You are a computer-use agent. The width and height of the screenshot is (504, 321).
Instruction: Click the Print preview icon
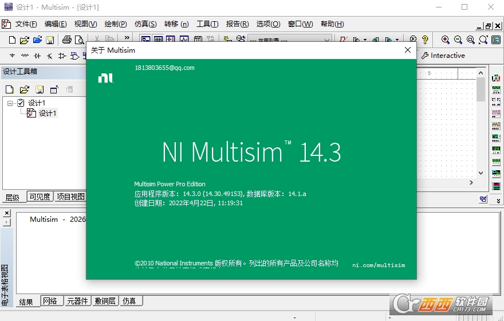79,40
